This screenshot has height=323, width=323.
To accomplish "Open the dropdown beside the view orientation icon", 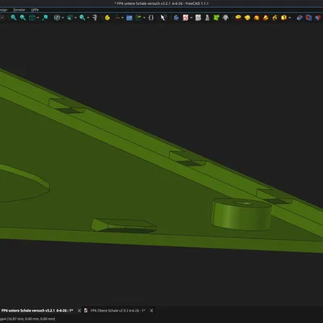I will point(75,18).
